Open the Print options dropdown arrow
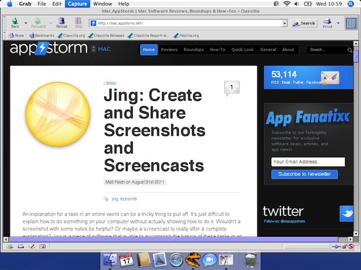This screenshot has width=361, height=270. (x=338, y=23)
